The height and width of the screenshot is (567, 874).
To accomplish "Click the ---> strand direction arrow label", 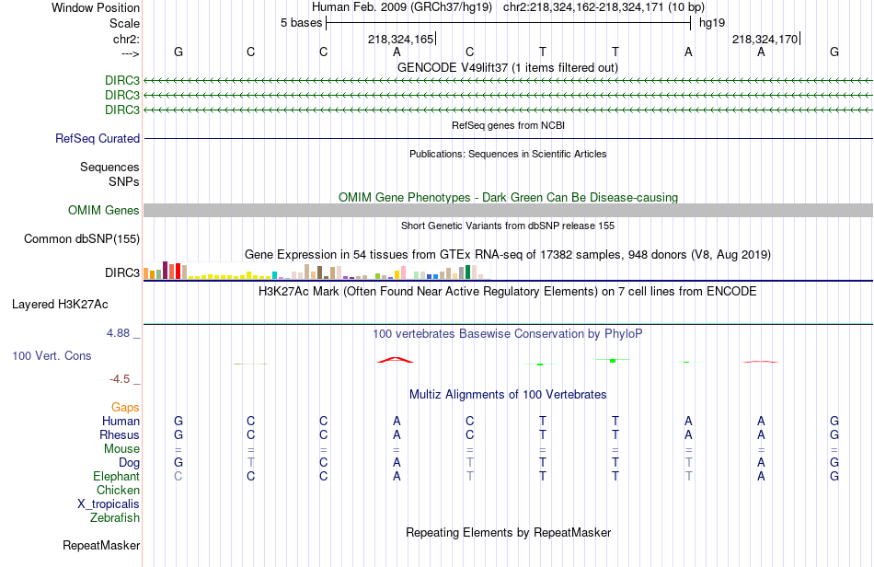I will tap(130, 53).
